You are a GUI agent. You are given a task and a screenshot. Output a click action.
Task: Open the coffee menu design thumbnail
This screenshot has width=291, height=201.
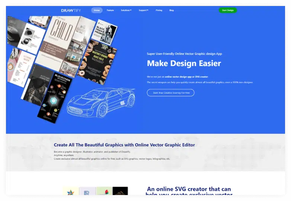pyautogui.click(x=20, y=68)
